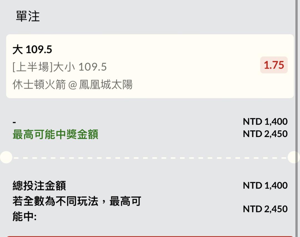Click the left circular notch of the divider
The height and width of the screenshot is (237, 300).
tap(6, 157)
